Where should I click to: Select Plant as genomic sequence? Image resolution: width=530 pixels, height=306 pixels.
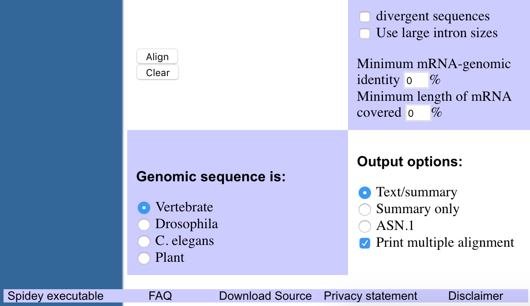(144, 258)
